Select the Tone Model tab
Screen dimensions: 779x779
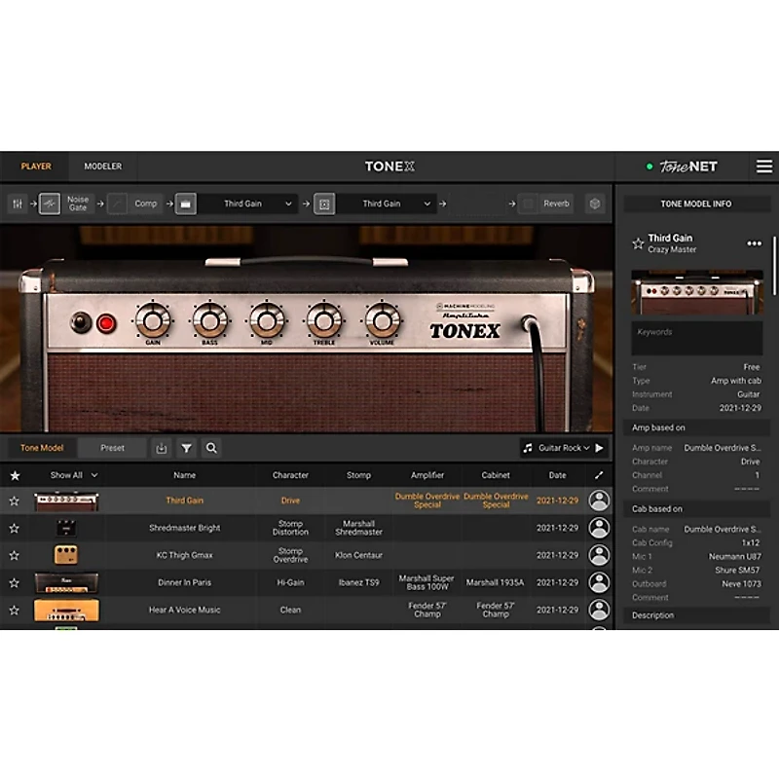(42, 448)
